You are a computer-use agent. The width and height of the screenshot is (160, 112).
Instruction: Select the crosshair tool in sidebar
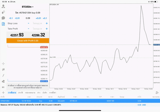[3, 64]
